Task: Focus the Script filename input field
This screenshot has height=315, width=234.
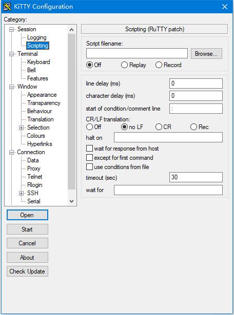Action: pyautogui.click(x=137, y=53)
